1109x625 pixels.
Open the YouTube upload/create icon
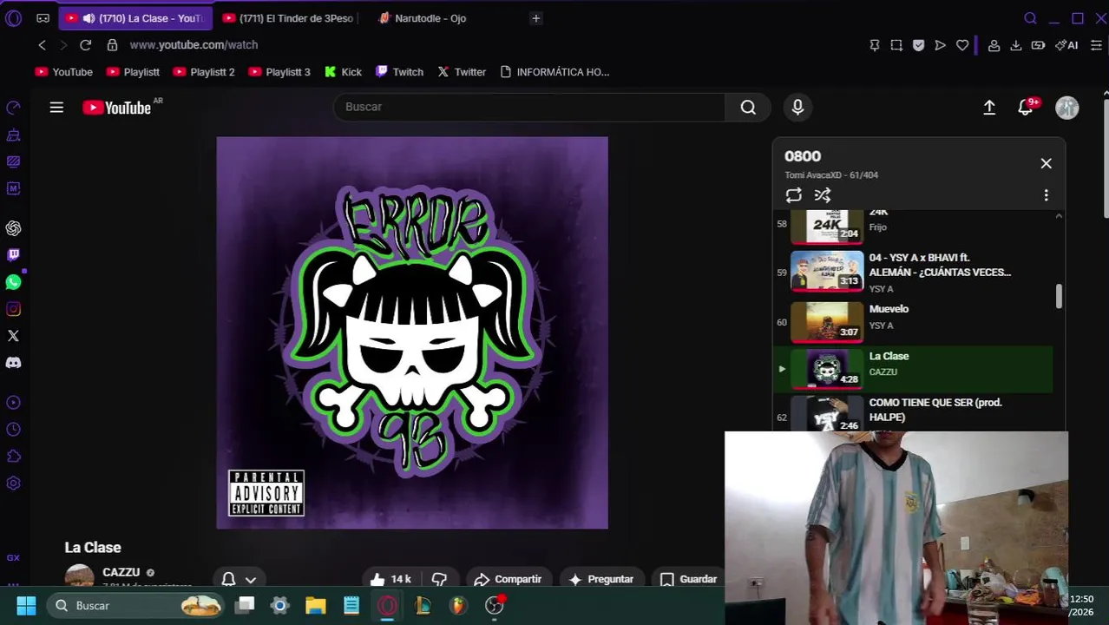pyautogui.click(x=989, y=107)
